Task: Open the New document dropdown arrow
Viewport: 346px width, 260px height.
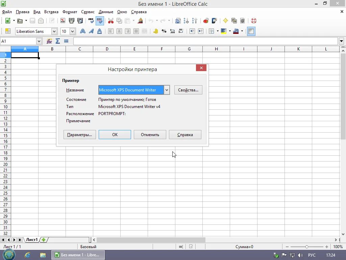Action: 14,21
